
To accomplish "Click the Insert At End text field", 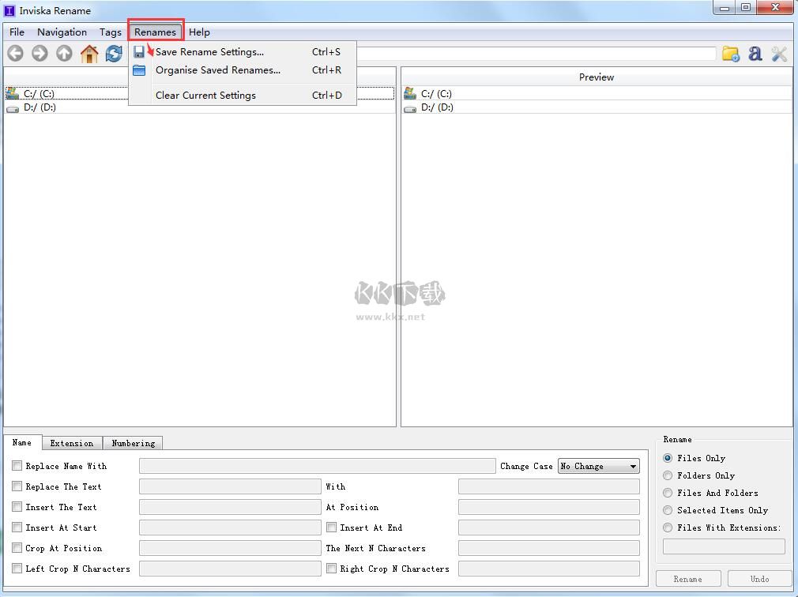I will pyautogui.click(x=548, y=528).
